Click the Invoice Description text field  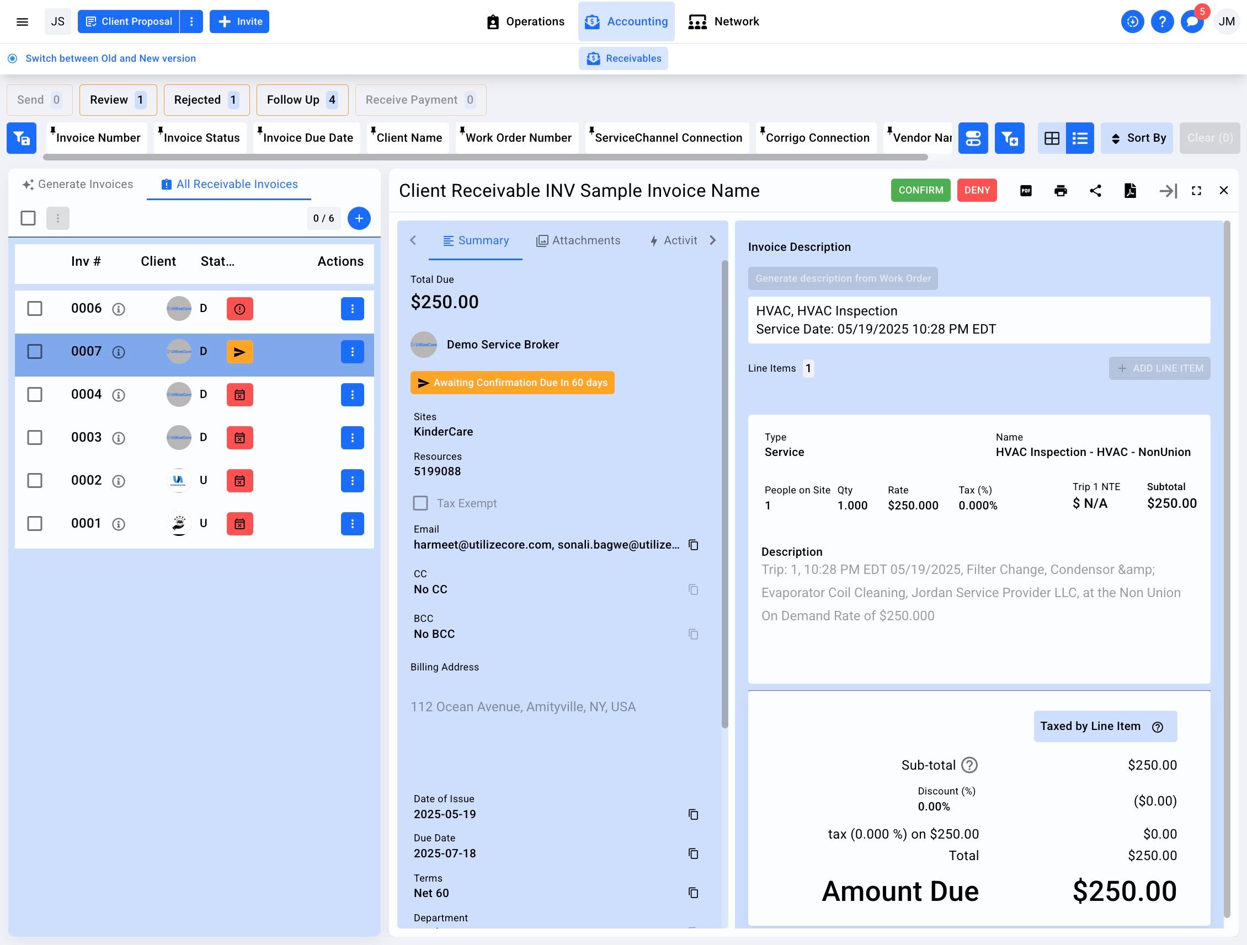point(978,320)
